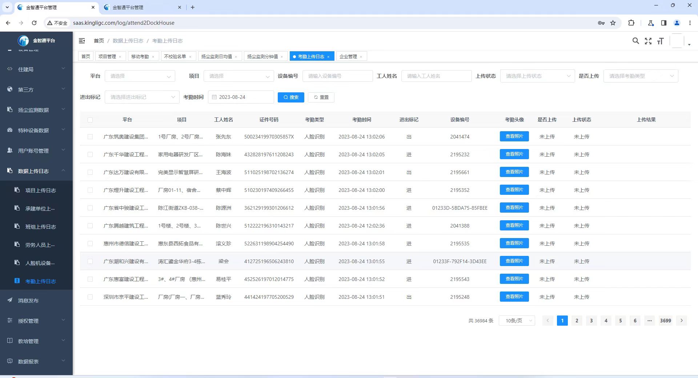
Task: Toggle the sidebar collapse hamburger icon
Action: 82,41
